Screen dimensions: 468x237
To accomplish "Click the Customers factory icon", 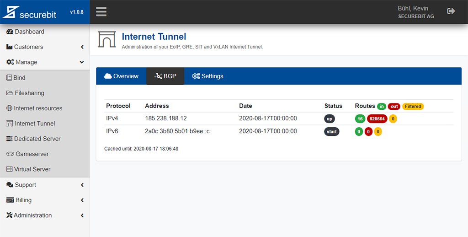I will [9, 47].
